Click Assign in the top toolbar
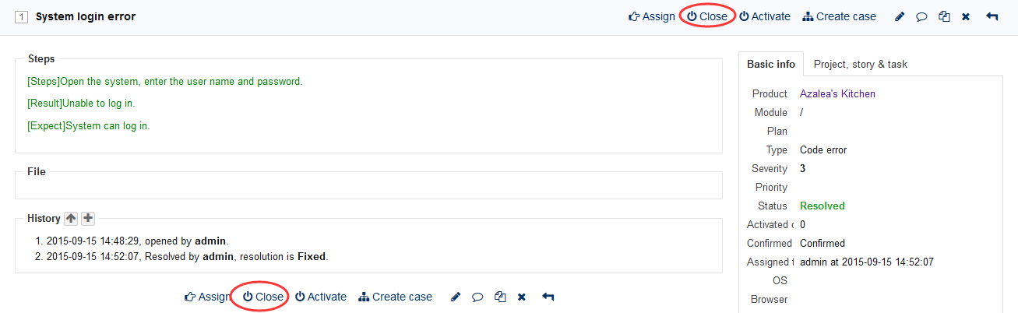The image size is (1018, 313). point(652,16)
